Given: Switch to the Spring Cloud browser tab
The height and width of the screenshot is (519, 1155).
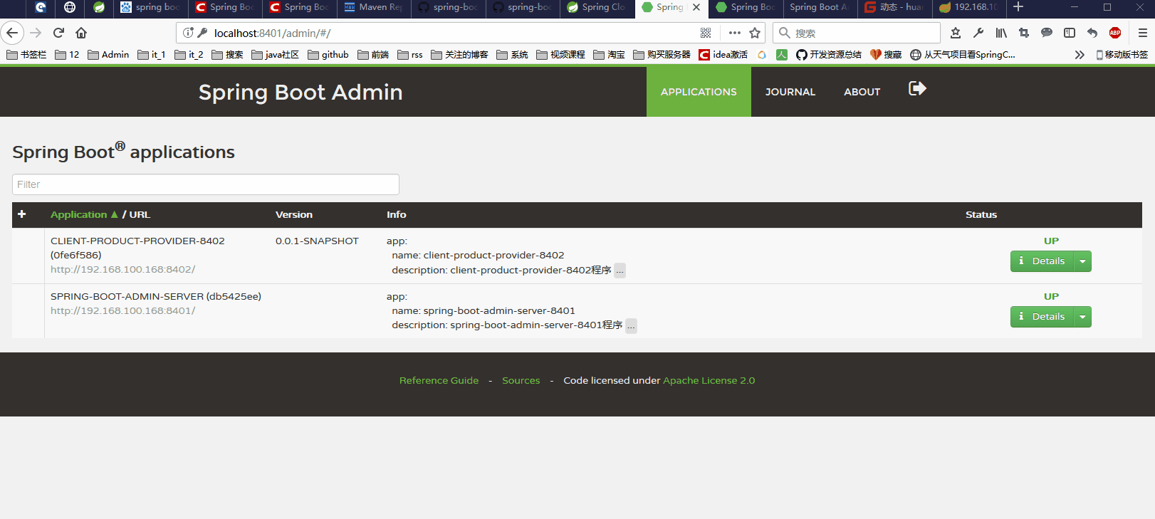Looking at the screenshot, I should (x=596, y=7).
